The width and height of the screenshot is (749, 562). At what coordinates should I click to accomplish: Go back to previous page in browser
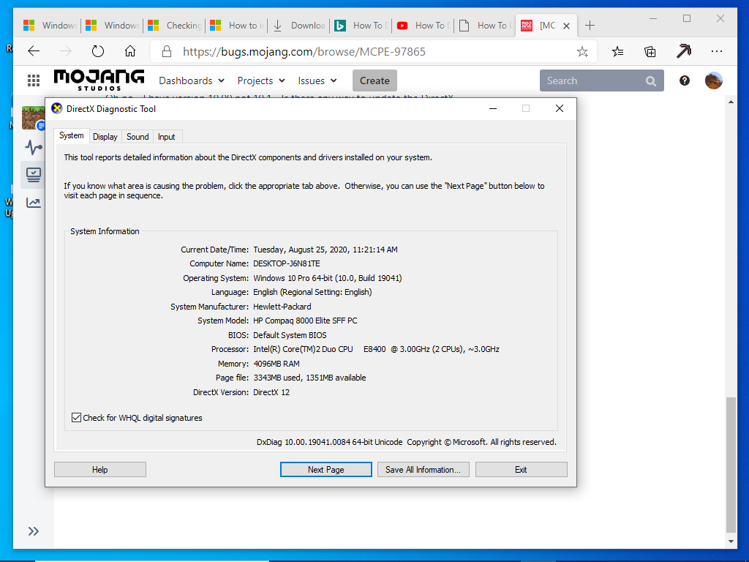(x=34, y=51)
